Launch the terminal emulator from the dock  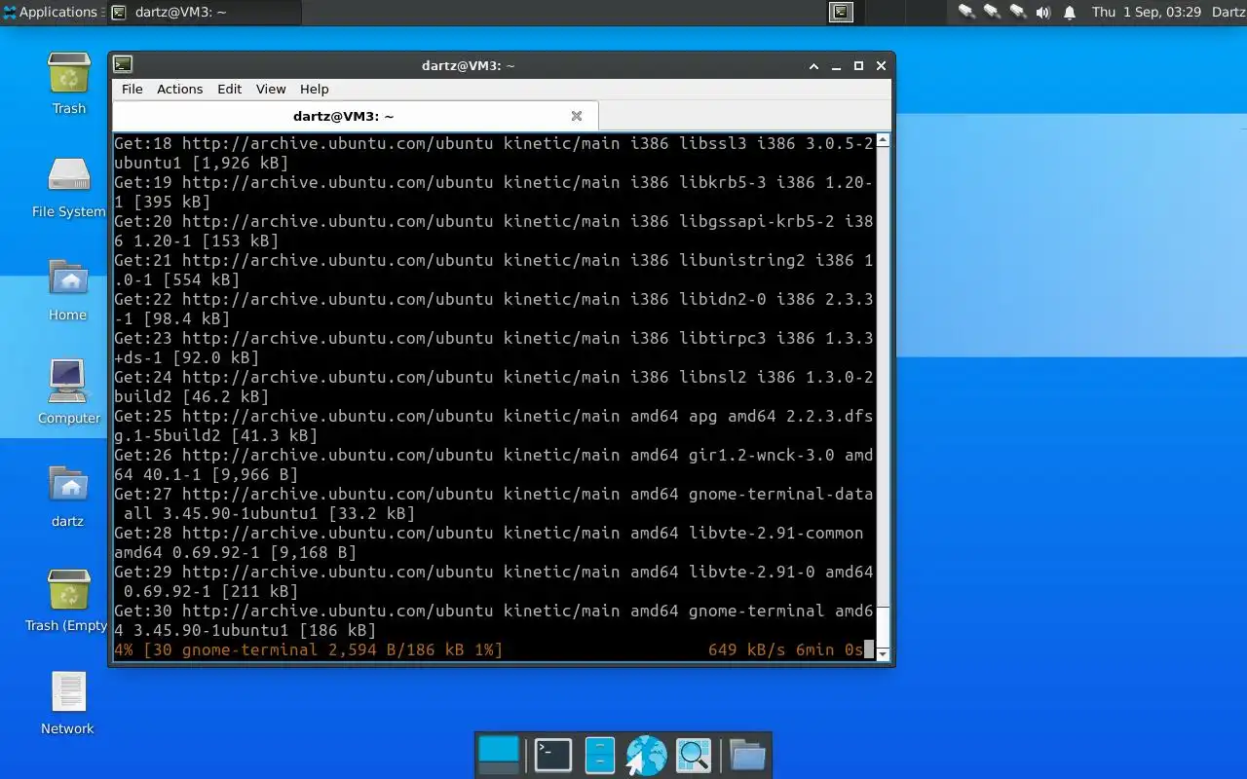[x=552, y=755]
